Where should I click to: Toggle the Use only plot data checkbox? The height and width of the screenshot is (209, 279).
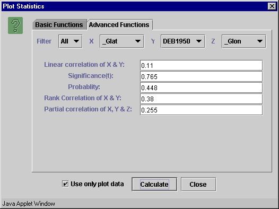pyautogui.click(x=65, y=184)
